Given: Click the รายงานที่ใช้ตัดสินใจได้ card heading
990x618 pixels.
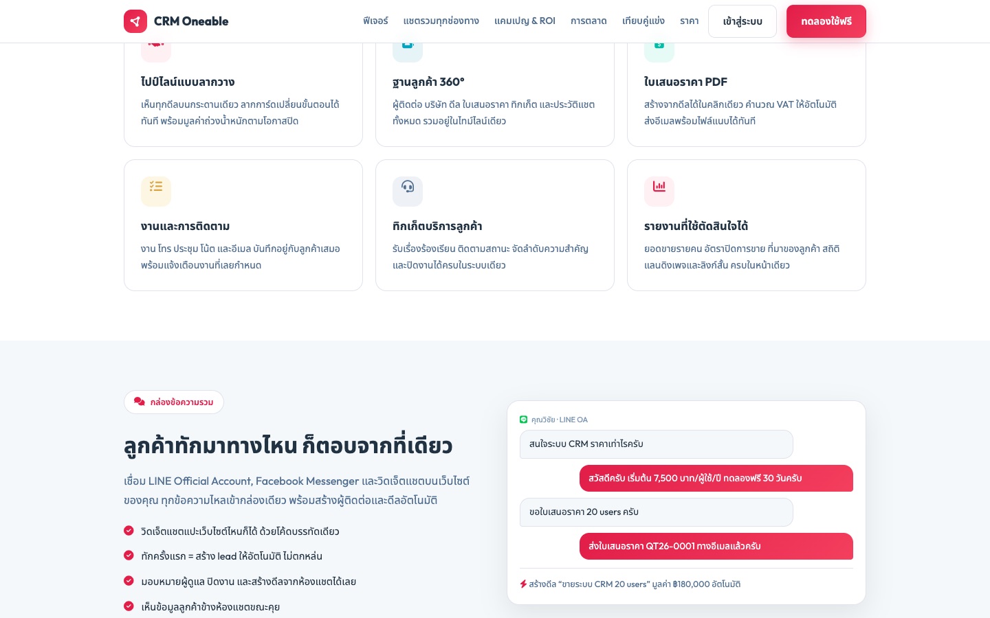Looking at the screenshot, I should point(696,226).
